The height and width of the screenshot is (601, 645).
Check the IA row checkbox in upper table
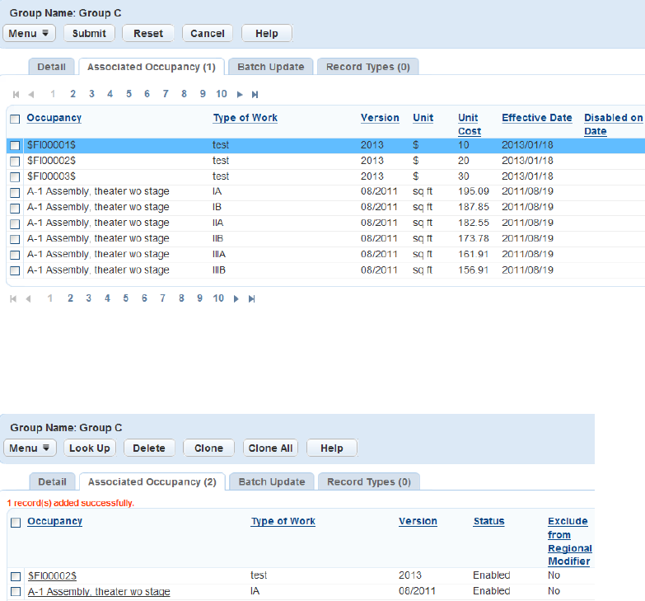pyautogui.click(x=15, y=192)
